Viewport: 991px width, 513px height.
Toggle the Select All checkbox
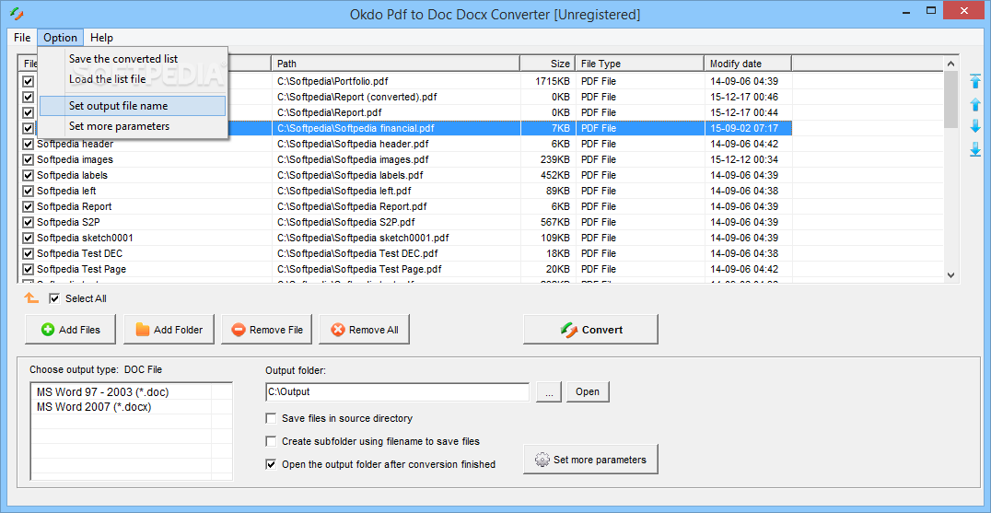point(54,298)
